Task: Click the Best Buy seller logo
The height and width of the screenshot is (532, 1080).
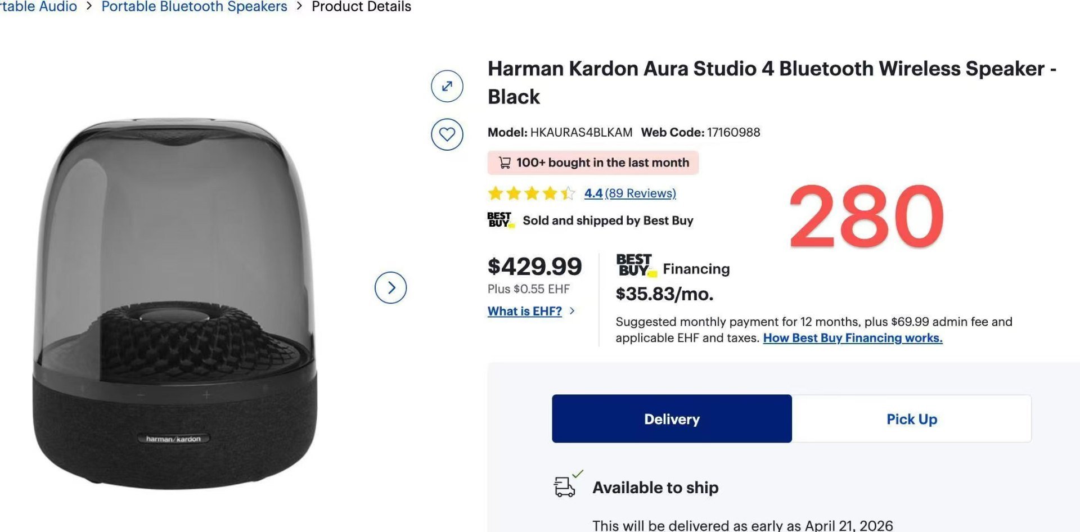Action: pyautogui.click(x=500, y=220)
